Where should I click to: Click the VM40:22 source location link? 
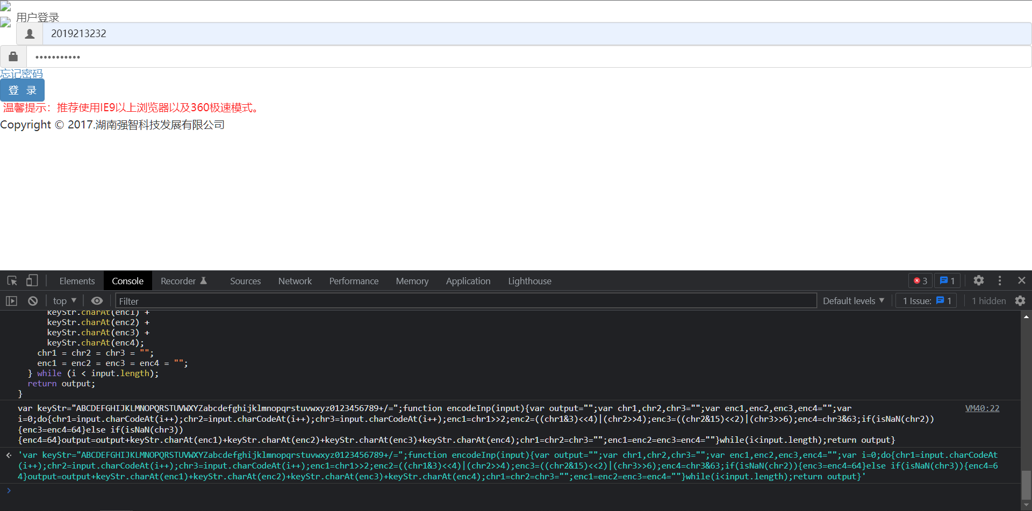(x=981, y=408)
